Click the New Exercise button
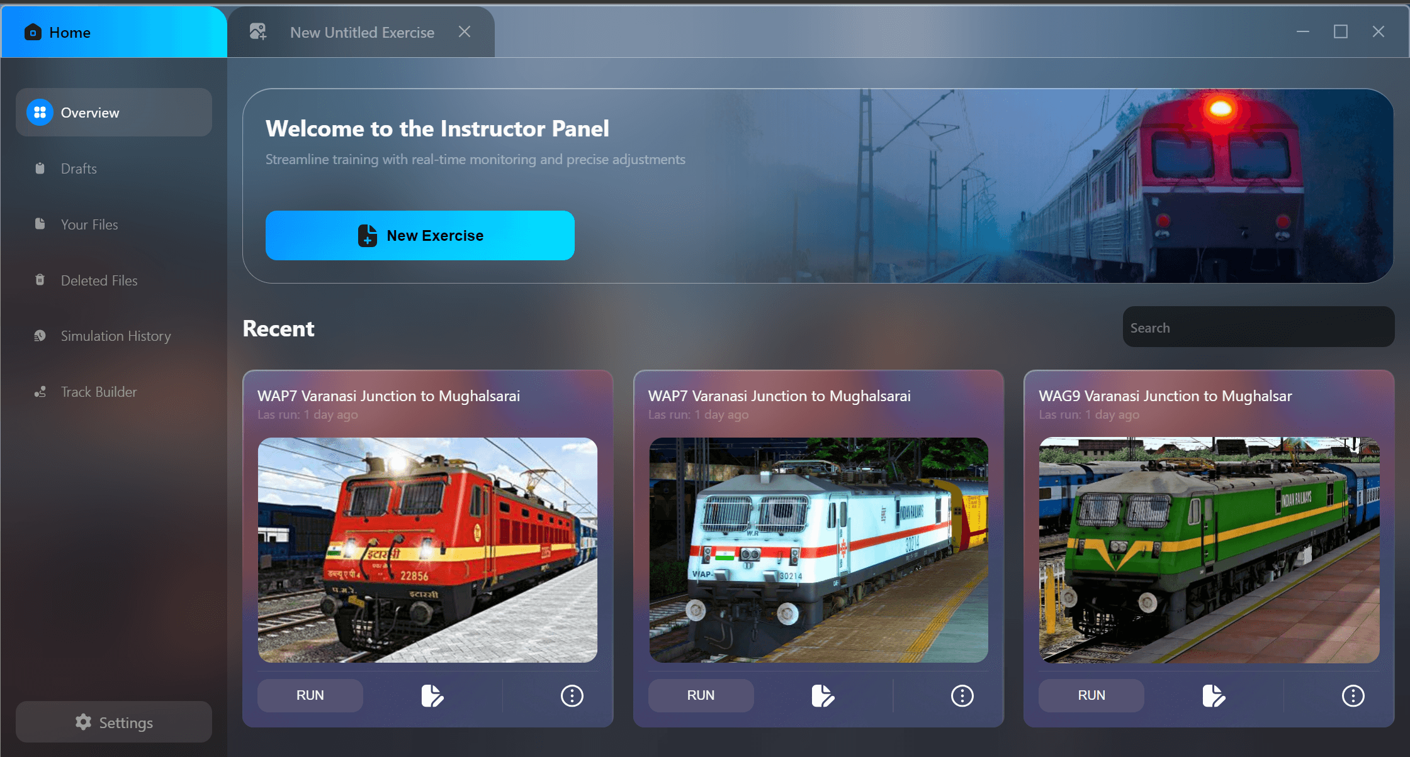Screen dimensions: 1410x757 [x=420, y=236]
